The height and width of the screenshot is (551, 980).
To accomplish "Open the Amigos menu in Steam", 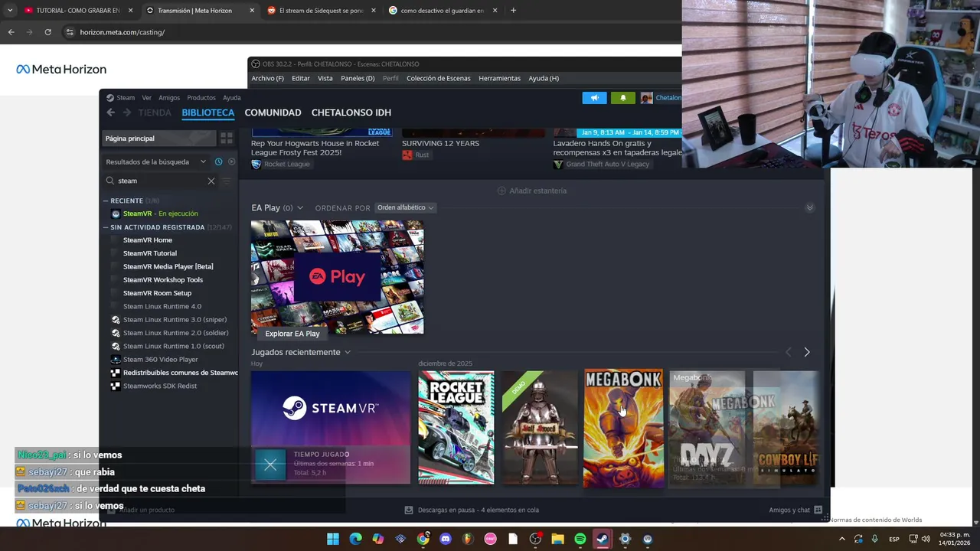I will (x=169, y=97).
